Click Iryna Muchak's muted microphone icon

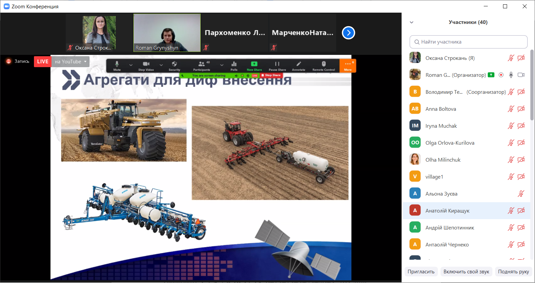(x=511, y=126)
